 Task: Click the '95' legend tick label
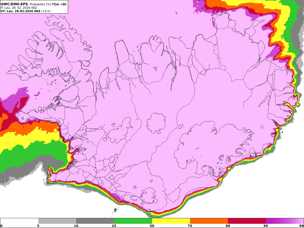click(266, 226)
